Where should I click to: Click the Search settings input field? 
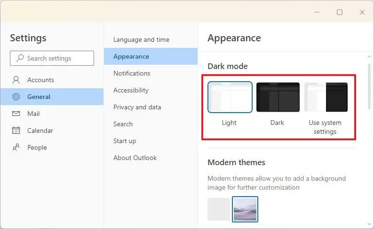coord(56,58)
